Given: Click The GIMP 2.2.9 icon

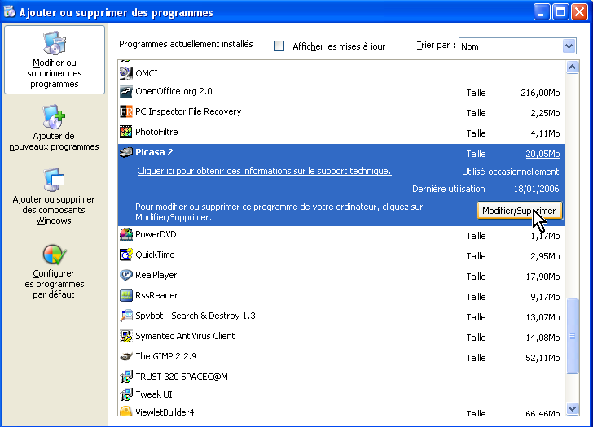Looking at the screenshot, I should (x=126, y=356).
